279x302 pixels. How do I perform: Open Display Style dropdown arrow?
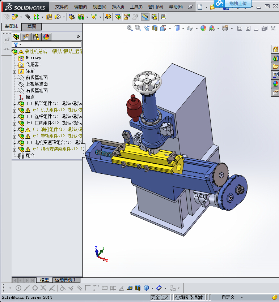(x=183, y=29)
